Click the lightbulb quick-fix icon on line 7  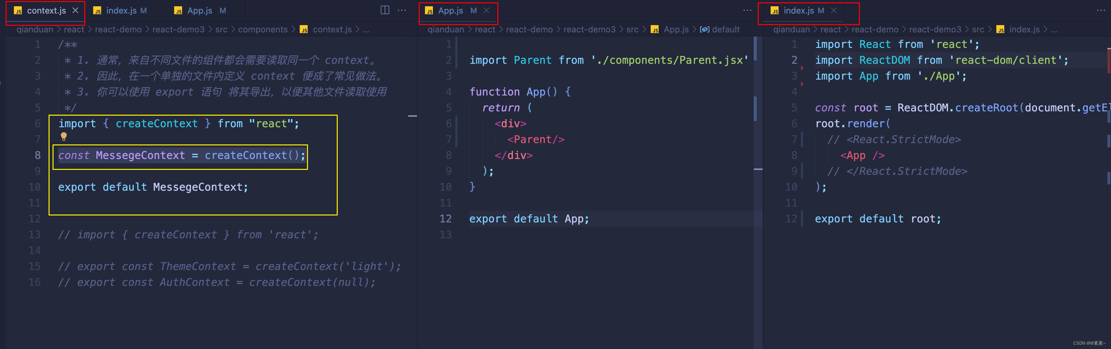click(x=64, y=137)
